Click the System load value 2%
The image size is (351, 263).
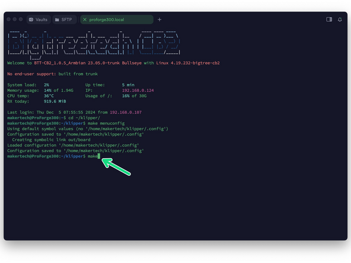(x=46, y=85)
